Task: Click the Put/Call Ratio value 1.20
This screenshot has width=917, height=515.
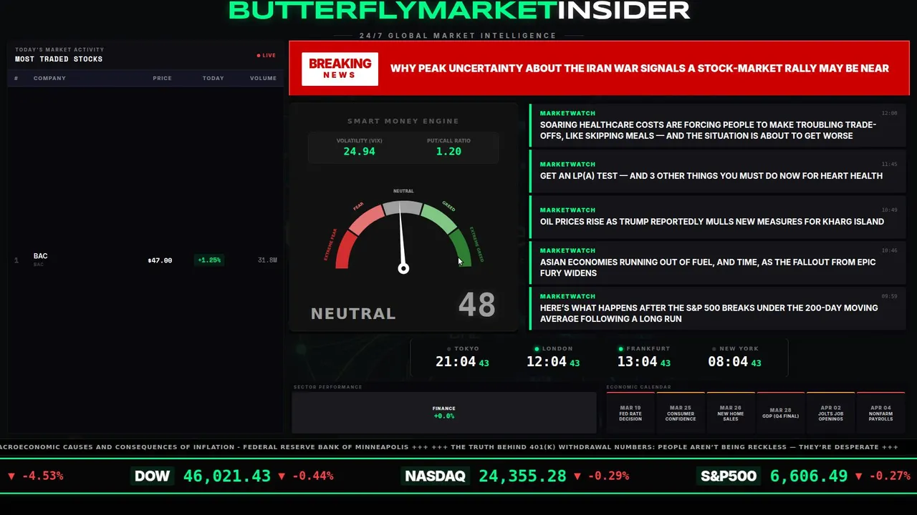Action: [x=448, y=152]
